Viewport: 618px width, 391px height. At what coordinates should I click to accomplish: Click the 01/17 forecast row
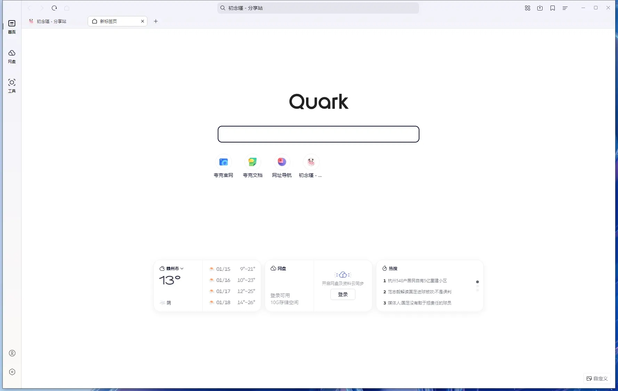click(232, 291)
